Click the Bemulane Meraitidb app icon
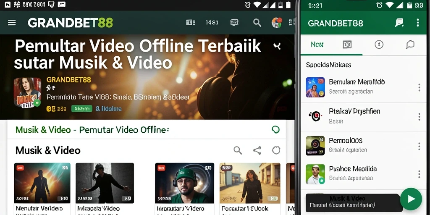430x215 pixels. pyautogui.click(x=315, y=87)
